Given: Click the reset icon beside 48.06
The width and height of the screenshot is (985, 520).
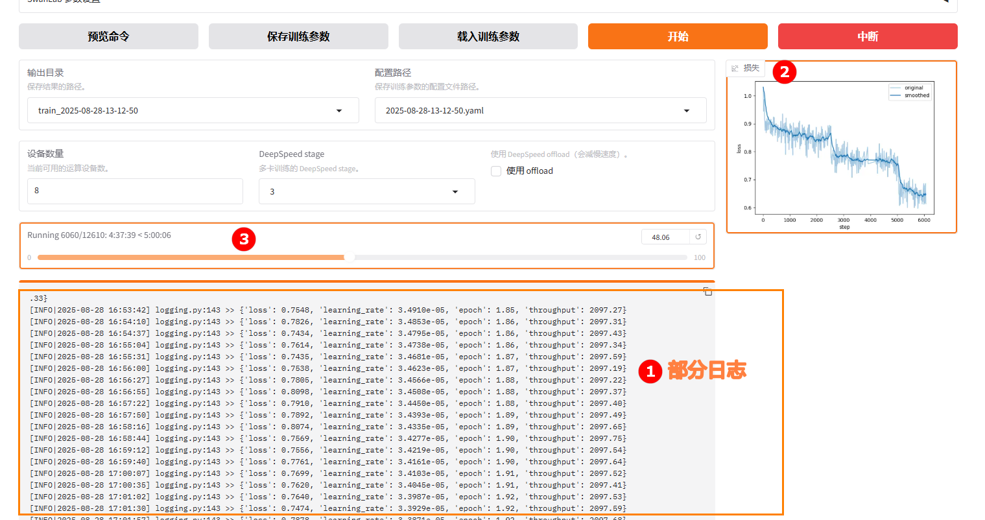Looking at the screenshot, I should (698, 237).
